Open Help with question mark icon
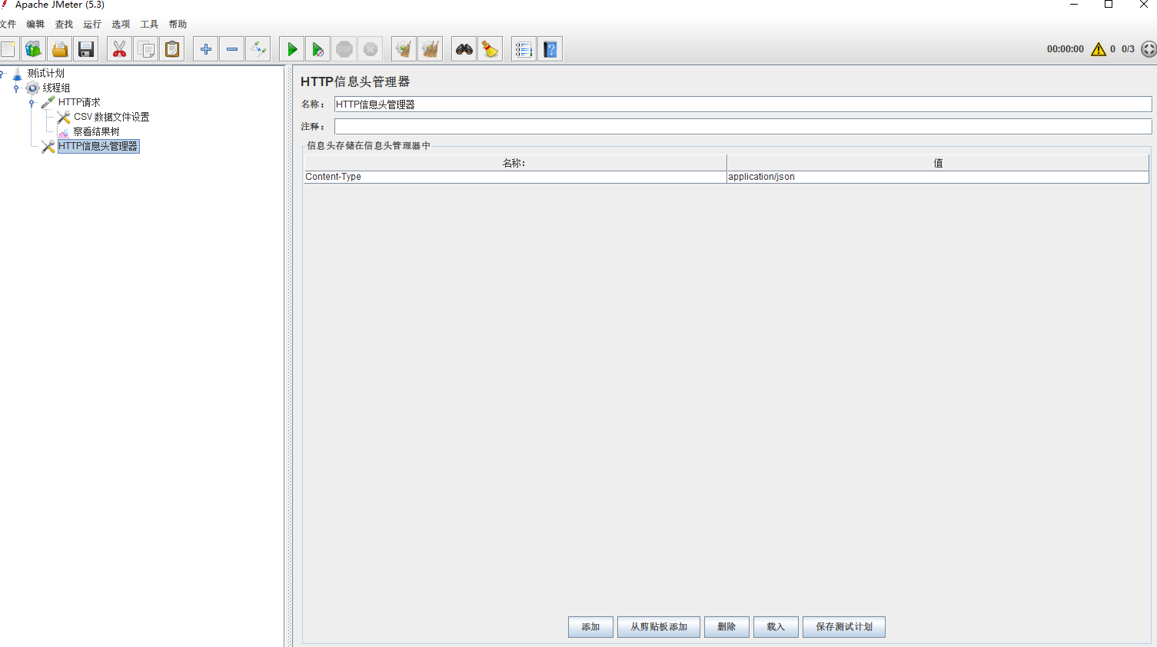 [550, 49]
